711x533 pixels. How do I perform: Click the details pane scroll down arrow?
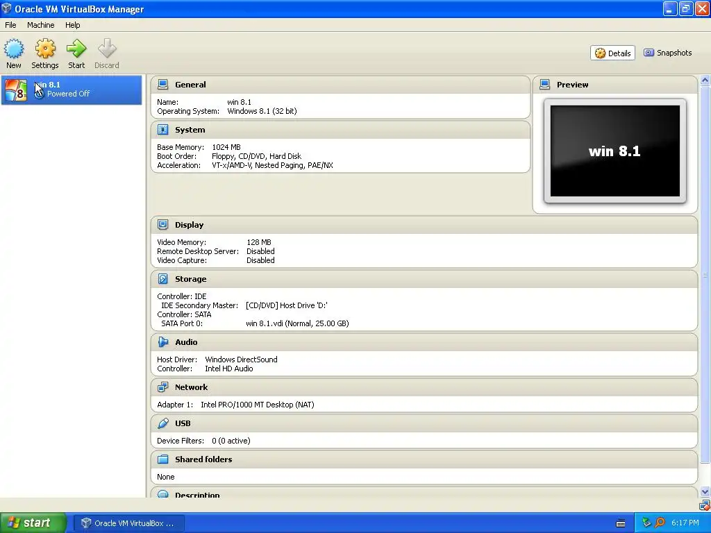click(x=705, y=492)
